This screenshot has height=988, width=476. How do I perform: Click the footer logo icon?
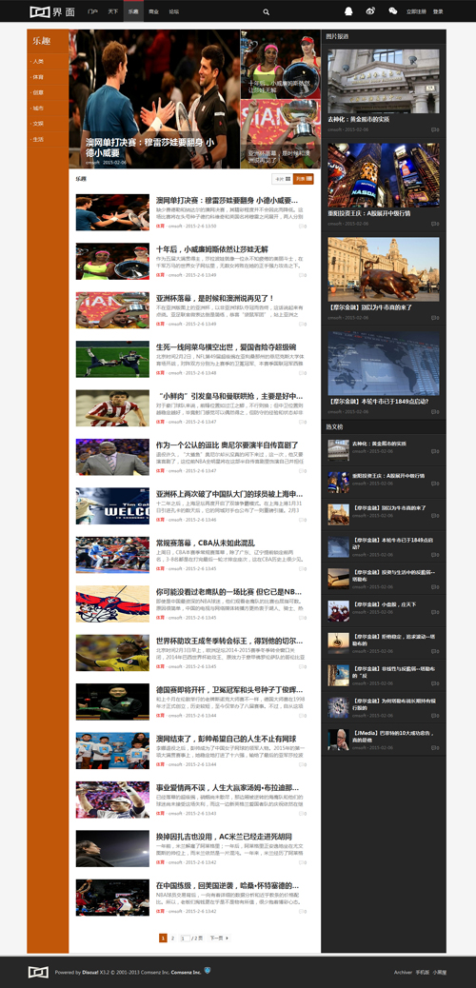tap(38, 972)
